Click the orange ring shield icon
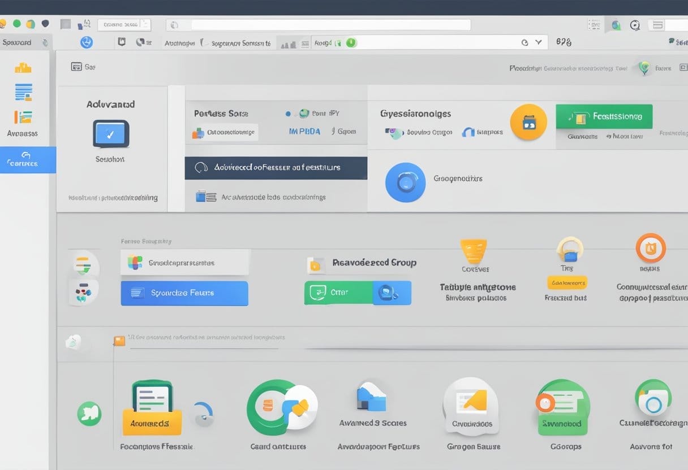 650,248
